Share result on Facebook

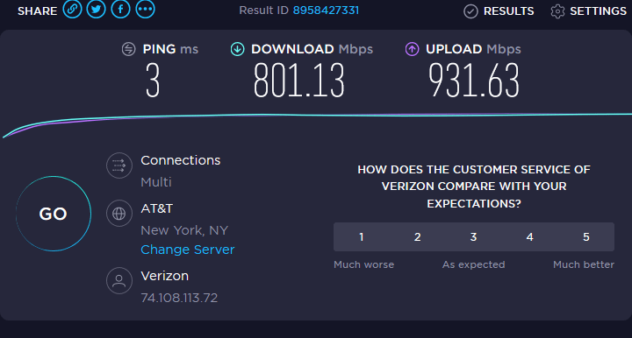point(120,9)
